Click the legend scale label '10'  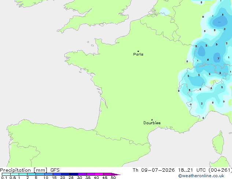coord(46,178)
